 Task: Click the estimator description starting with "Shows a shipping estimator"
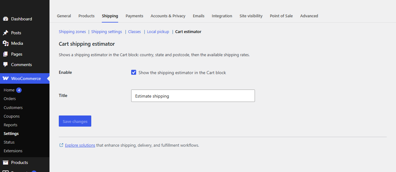click(154, 55)
